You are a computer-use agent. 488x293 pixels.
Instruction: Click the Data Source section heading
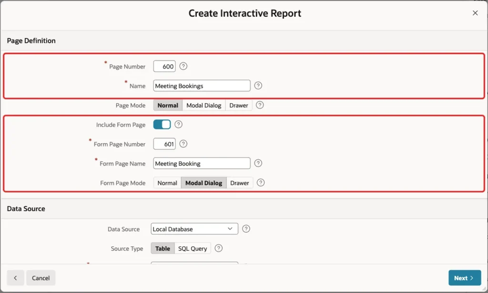26,209
